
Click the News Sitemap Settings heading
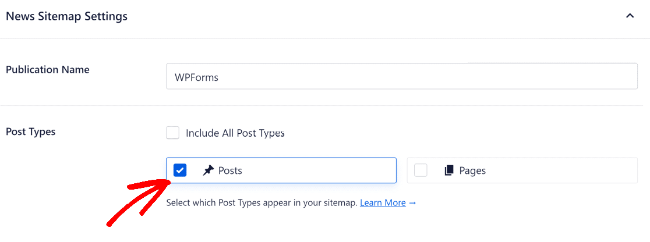(x=66, y=16)
